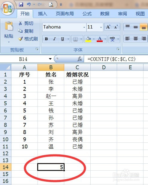Customize Quick Access Toolbar arrow

point(61,5)
